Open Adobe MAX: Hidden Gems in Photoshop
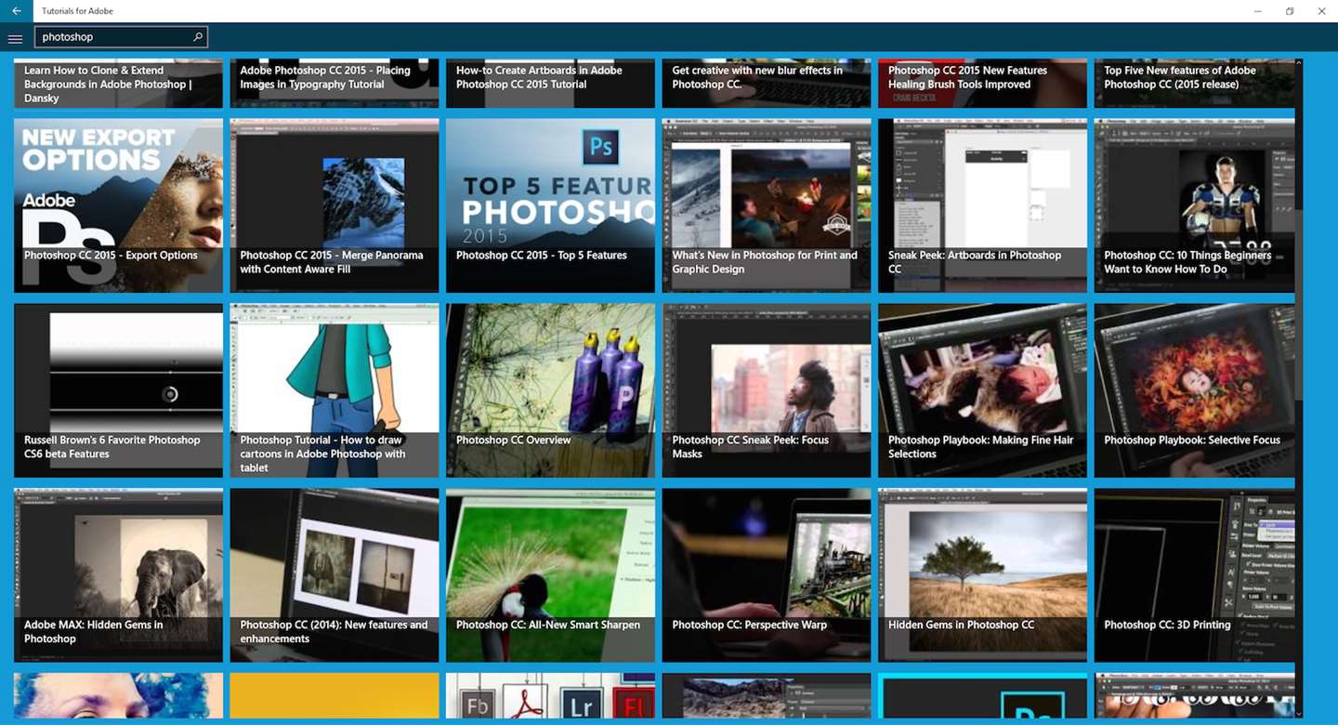The image size is (1338, 725). (x=118, y=575)
